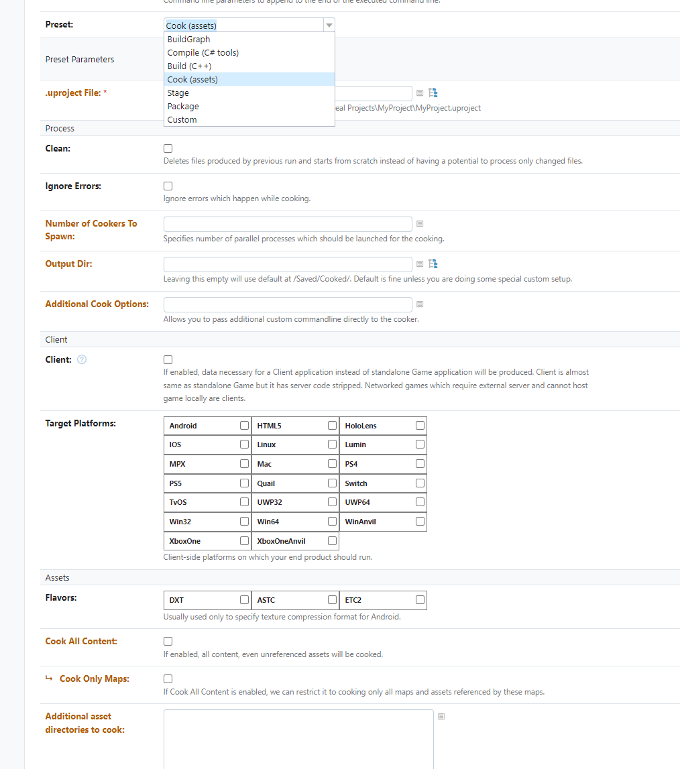Click parameter icon beside Additional Cook Options
This screenshot has height=769, width=680.
pos(420,304)
